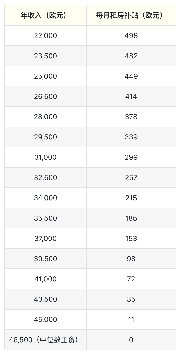This screenshot has width=181, height=358.
Task: Click the 年收入（欧元）column header
Action: 46,15
